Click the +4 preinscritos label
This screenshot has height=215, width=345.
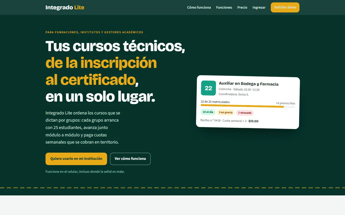285,103
